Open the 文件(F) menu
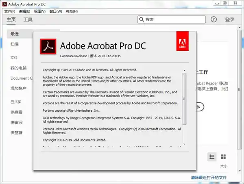The image size is (244, 184). [10, 11]
